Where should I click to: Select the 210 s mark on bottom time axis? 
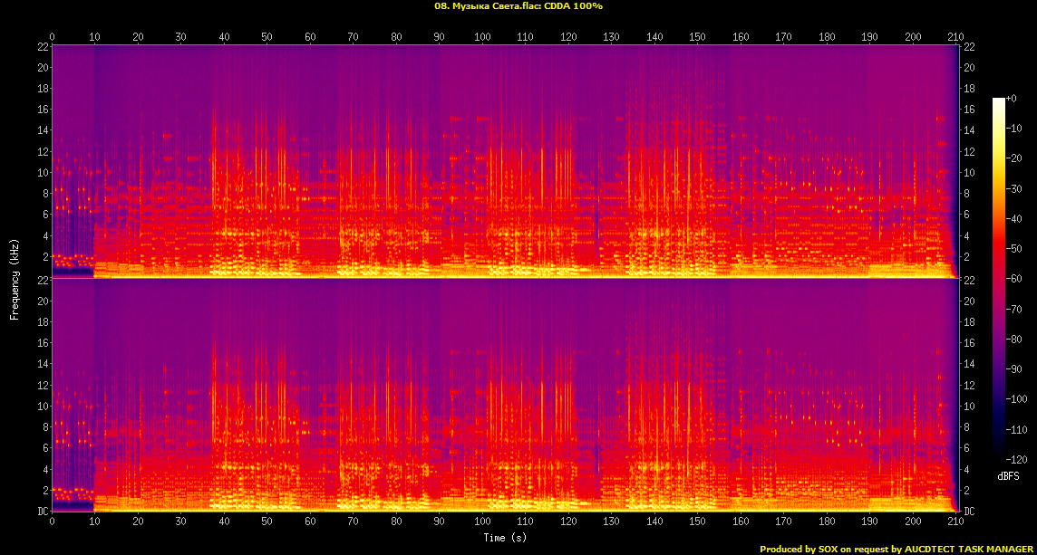pyautogui.click(x=956, y=522)
